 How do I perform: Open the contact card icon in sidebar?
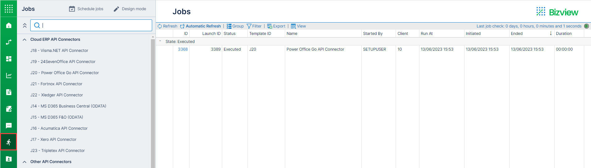point(9,159)
